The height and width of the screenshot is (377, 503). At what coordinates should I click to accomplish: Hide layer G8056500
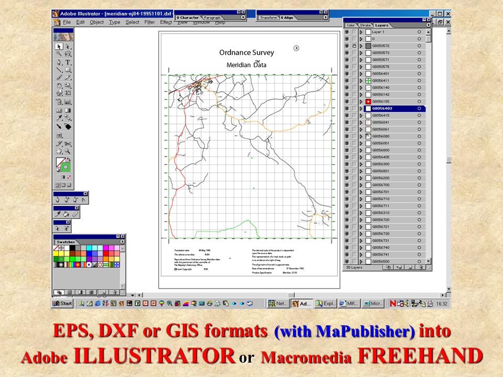(347, 262)
